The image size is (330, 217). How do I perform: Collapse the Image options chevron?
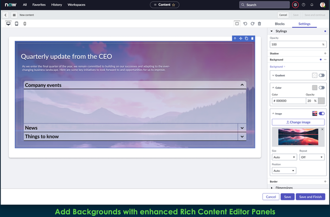coord(273,114)
